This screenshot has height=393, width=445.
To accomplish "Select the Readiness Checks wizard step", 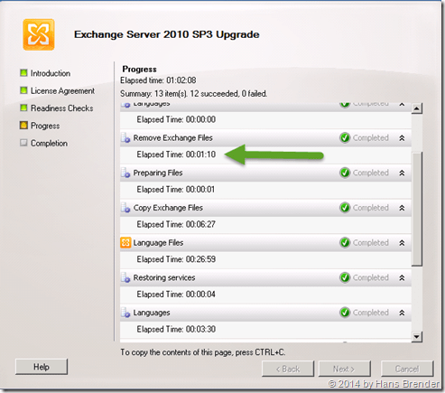I will (x=62, y=108).
